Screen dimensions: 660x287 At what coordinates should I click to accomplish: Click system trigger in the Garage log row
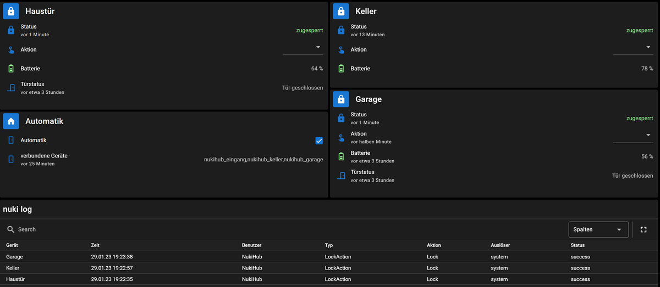pos(499,257)
